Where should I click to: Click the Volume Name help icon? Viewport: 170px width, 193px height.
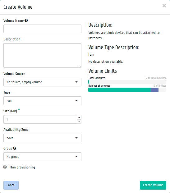[x=26, y=21]
